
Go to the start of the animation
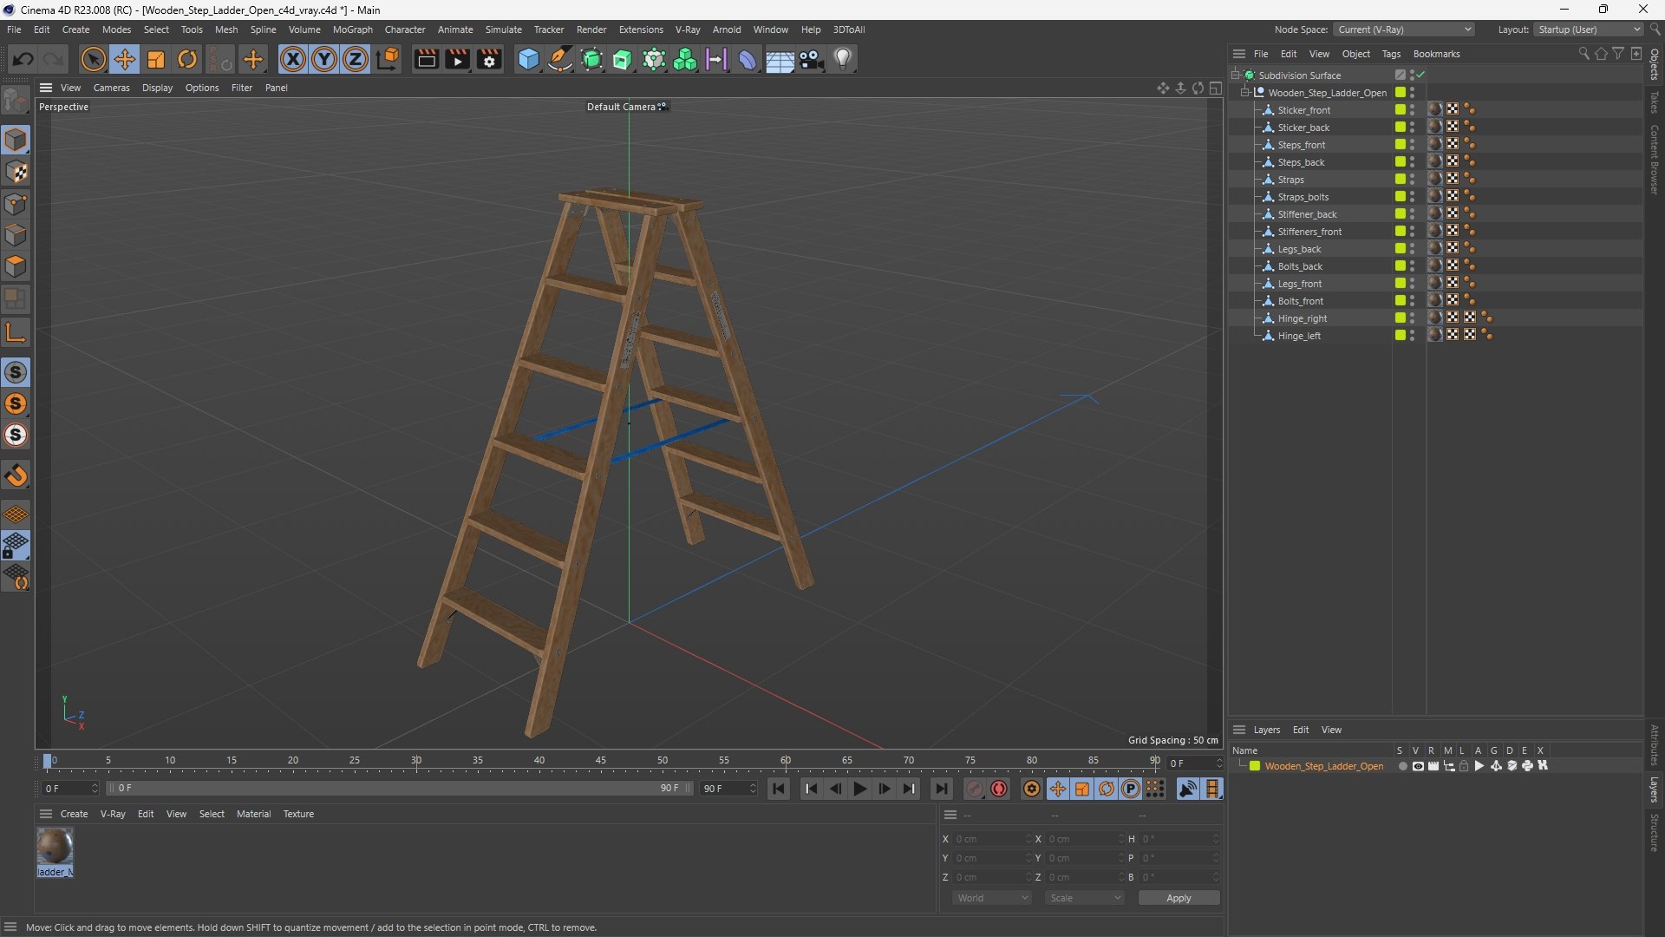(779, 789)
